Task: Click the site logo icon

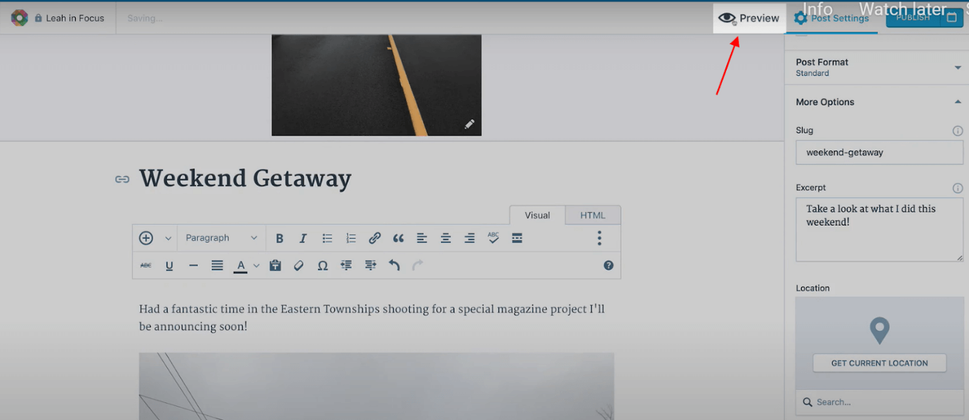Action: click(x=20, y=18)
